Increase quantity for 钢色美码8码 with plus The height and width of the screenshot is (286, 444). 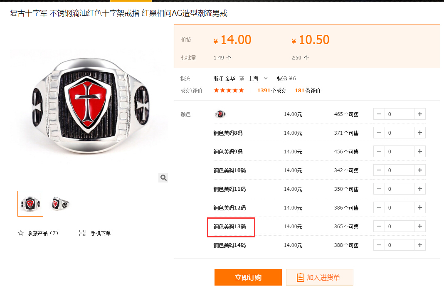(x=419, y=133)
